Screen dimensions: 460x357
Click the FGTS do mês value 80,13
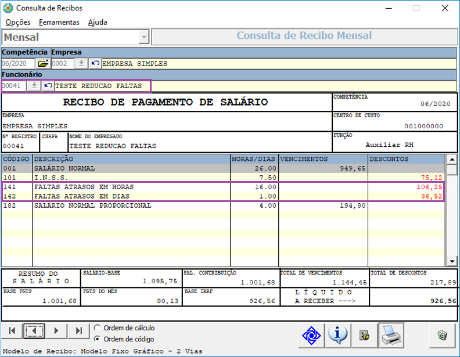(167, 301)
